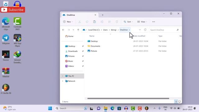Screen dimensions: 199x112
Task: Click the Search OneDrive field
Action: pos(165,30)
